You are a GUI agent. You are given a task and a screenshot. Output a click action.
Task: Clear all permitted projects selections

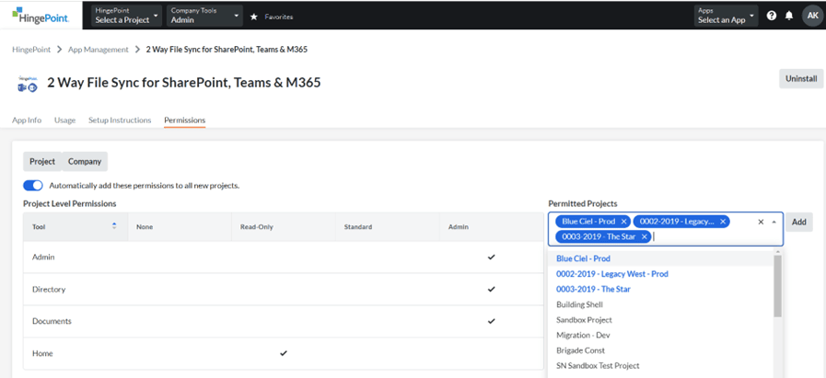761,222
